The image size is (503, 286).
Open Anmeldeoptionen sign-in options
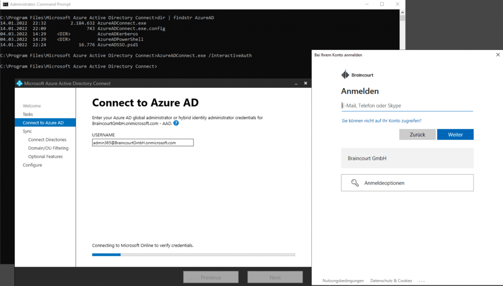pos(407,183)
